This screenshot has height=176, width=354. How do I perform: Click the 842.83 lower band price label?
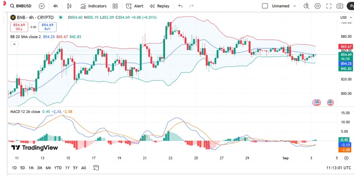pyautogui.click(x=345, y=69)
